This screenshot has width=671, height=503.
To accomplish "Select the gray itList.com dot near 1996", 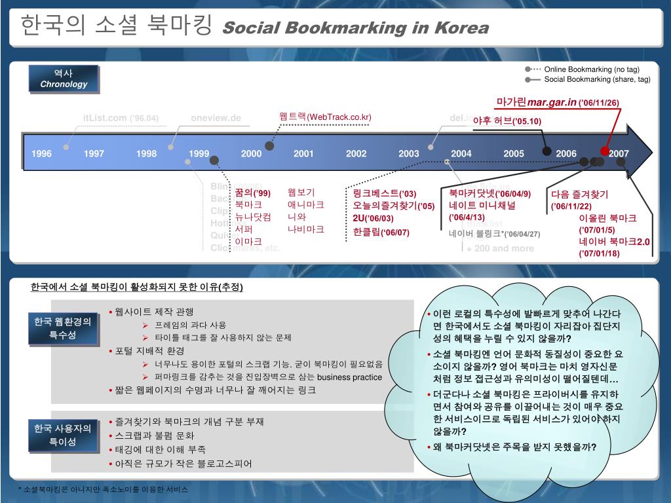I will pos(66,147).
